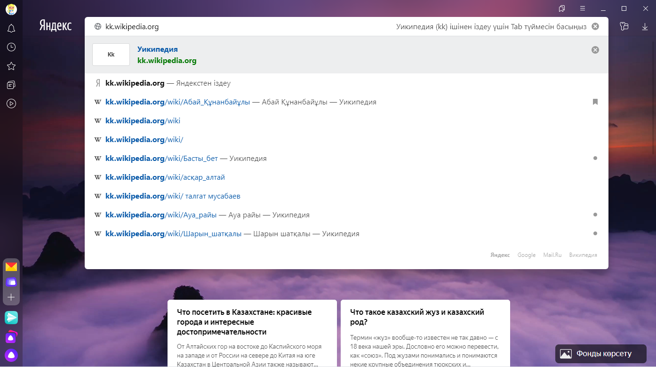Screen dimensions: 656x367
Task: Switch search engine to Mail.Ru
Action: click(552, 255)
